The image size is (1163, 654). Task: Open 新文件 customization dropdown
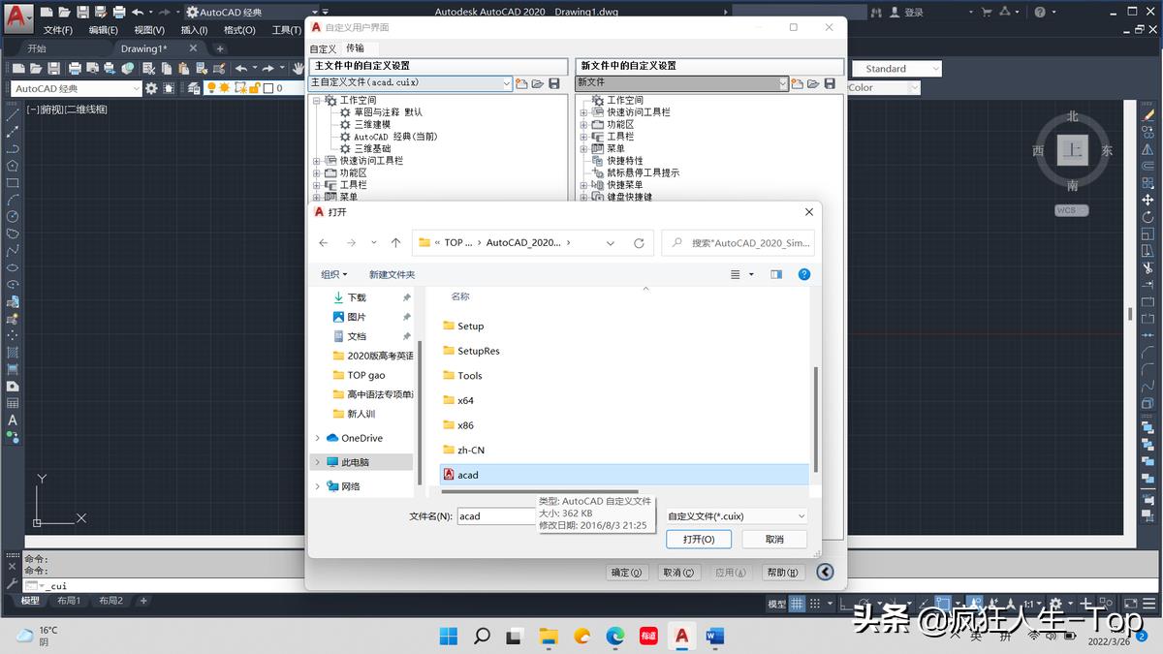point(783,84)
